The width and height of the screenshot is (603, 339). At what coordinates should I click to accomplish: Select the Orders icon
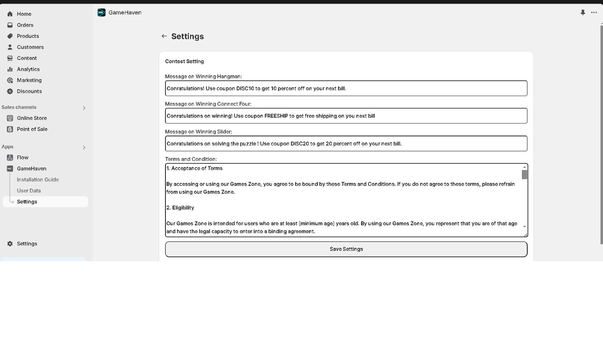pos(10,25)
